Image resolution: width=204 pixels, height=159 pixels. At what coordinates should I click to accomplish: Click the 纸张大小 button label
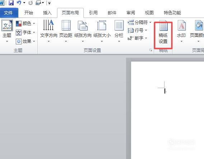coord(102,35)
